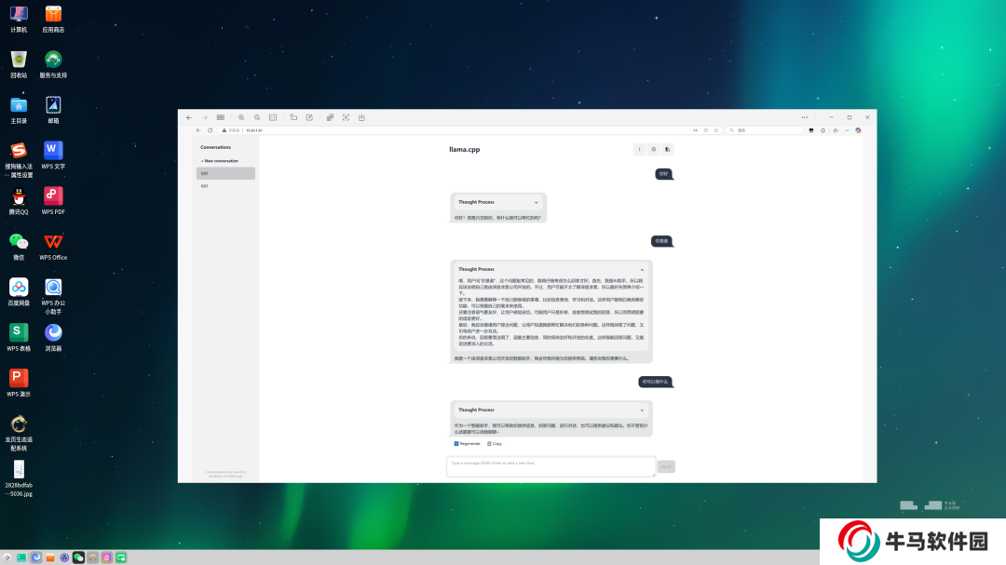Open the three-dot menu beside llama.cpp header
The image size is (1006, 565).
pos(638,149)
